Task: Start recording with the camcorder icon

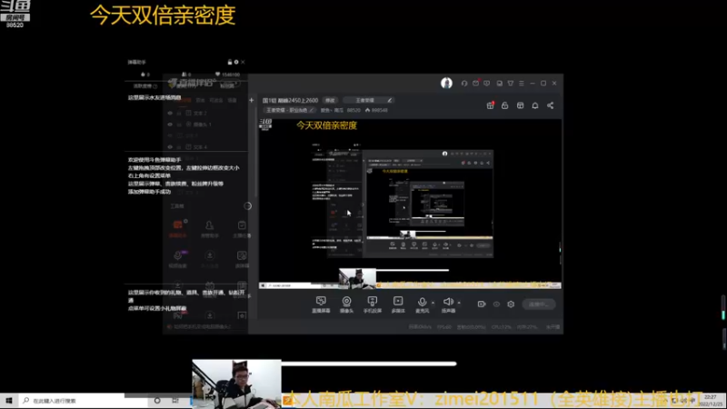Action: (482, 304)
